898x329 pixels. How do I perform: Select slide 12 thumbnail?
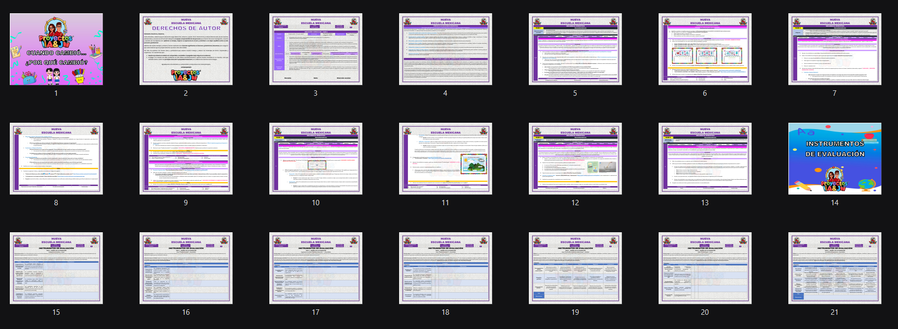click(575, 159)
